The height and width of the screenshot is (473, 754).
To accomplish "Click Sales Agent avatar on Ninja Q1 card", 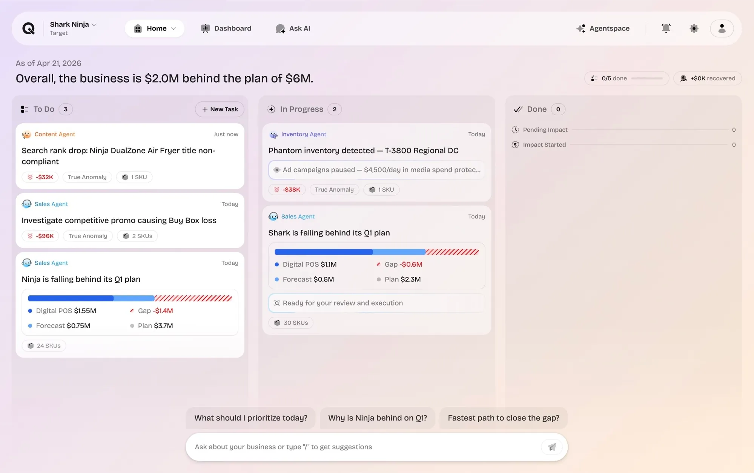I will 26,263.
